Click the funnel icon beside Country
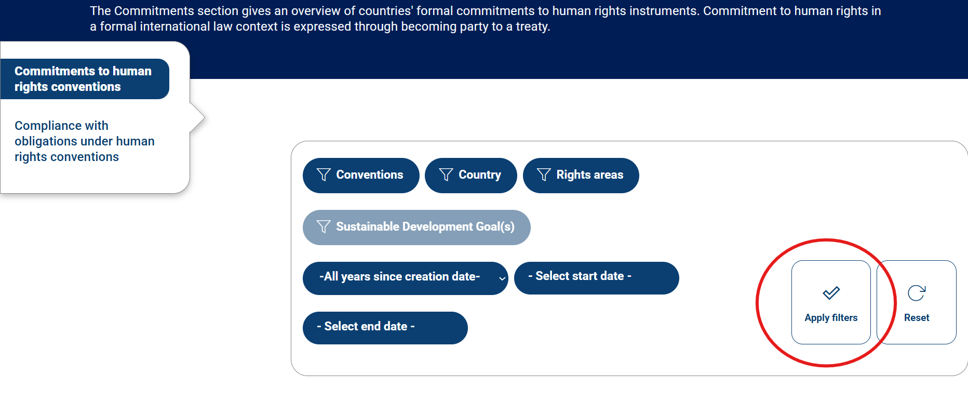968x401 pixels. [446, 175]
